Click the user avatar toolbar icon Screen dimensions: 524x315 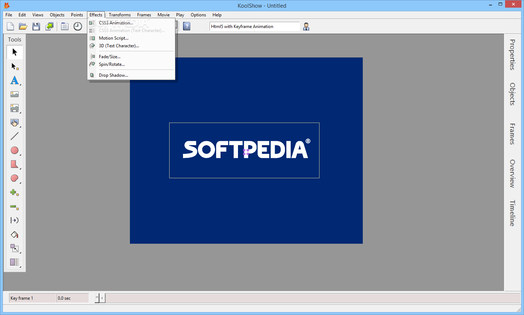[x=306, y=27]
